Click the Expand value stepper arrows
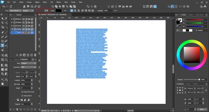This screenshot has height=112, width=209. point(32,104)
